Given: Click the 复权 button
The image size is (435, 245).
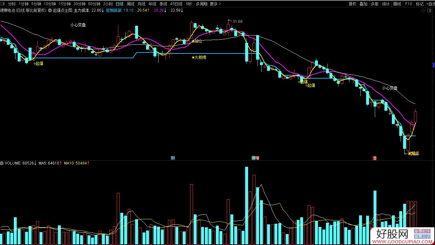Looking at the screenshot, I should click(353, 4).
